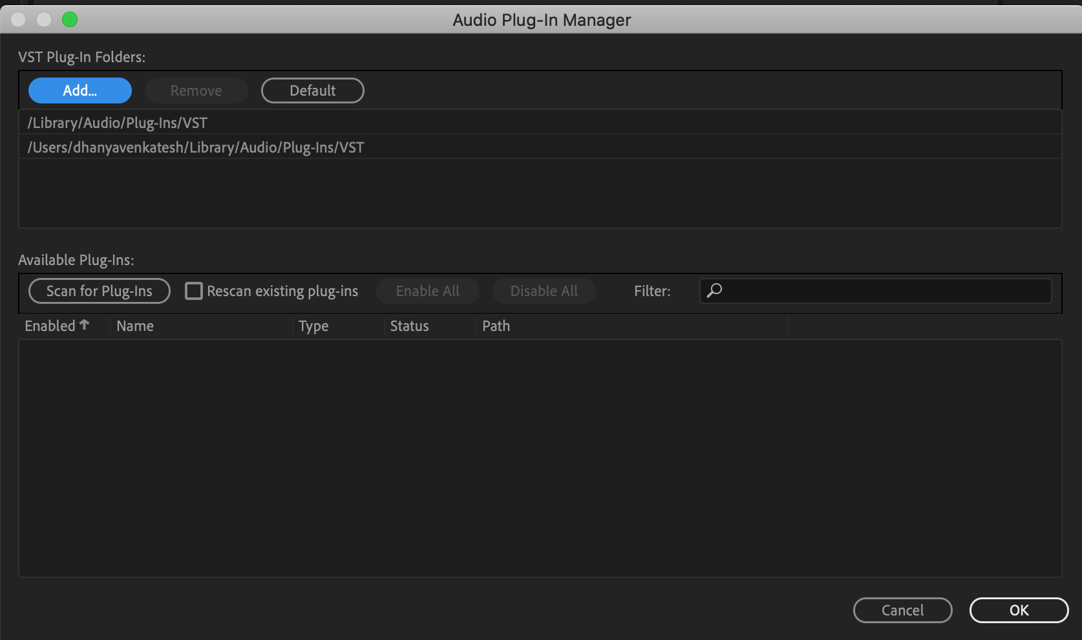1082x640 pixels.
Task: Sort plug-ins by the Type column
Action: tap(313, 325)
